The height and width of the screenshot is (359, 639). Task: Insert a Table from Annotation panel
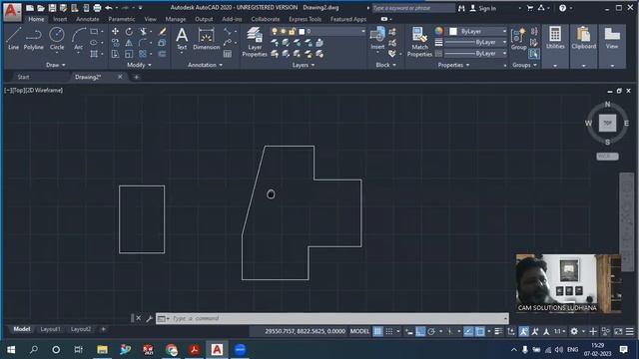tap(228, 54)
